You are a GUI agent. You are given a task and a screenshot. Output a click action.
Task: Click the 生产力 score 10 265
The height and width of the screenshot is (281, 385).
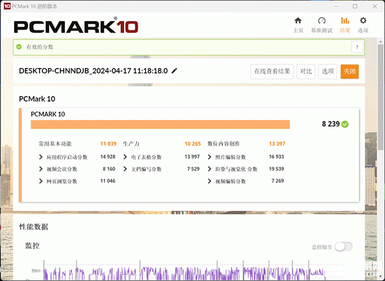(193, 144)
